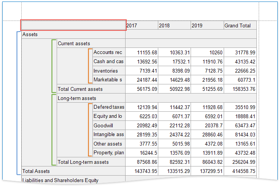Image resolution: width=280 pixels, height=187 pixels.
Task: Click the Cash and cas row label
Action: pyautogui.click(x=109, y=62)
